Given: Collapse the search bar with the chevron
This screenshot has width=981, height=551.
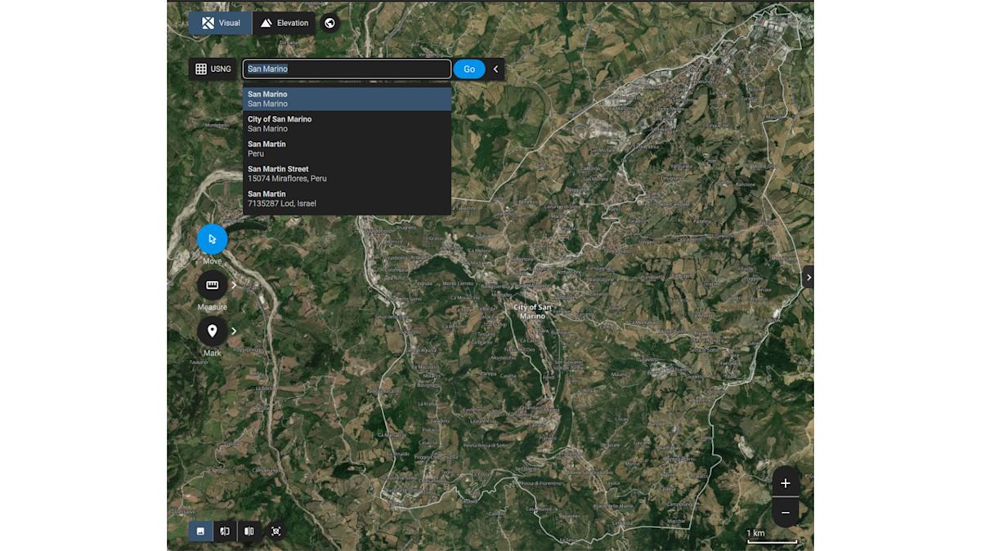Looking at the screenshot, I should [x=495, y=69].
